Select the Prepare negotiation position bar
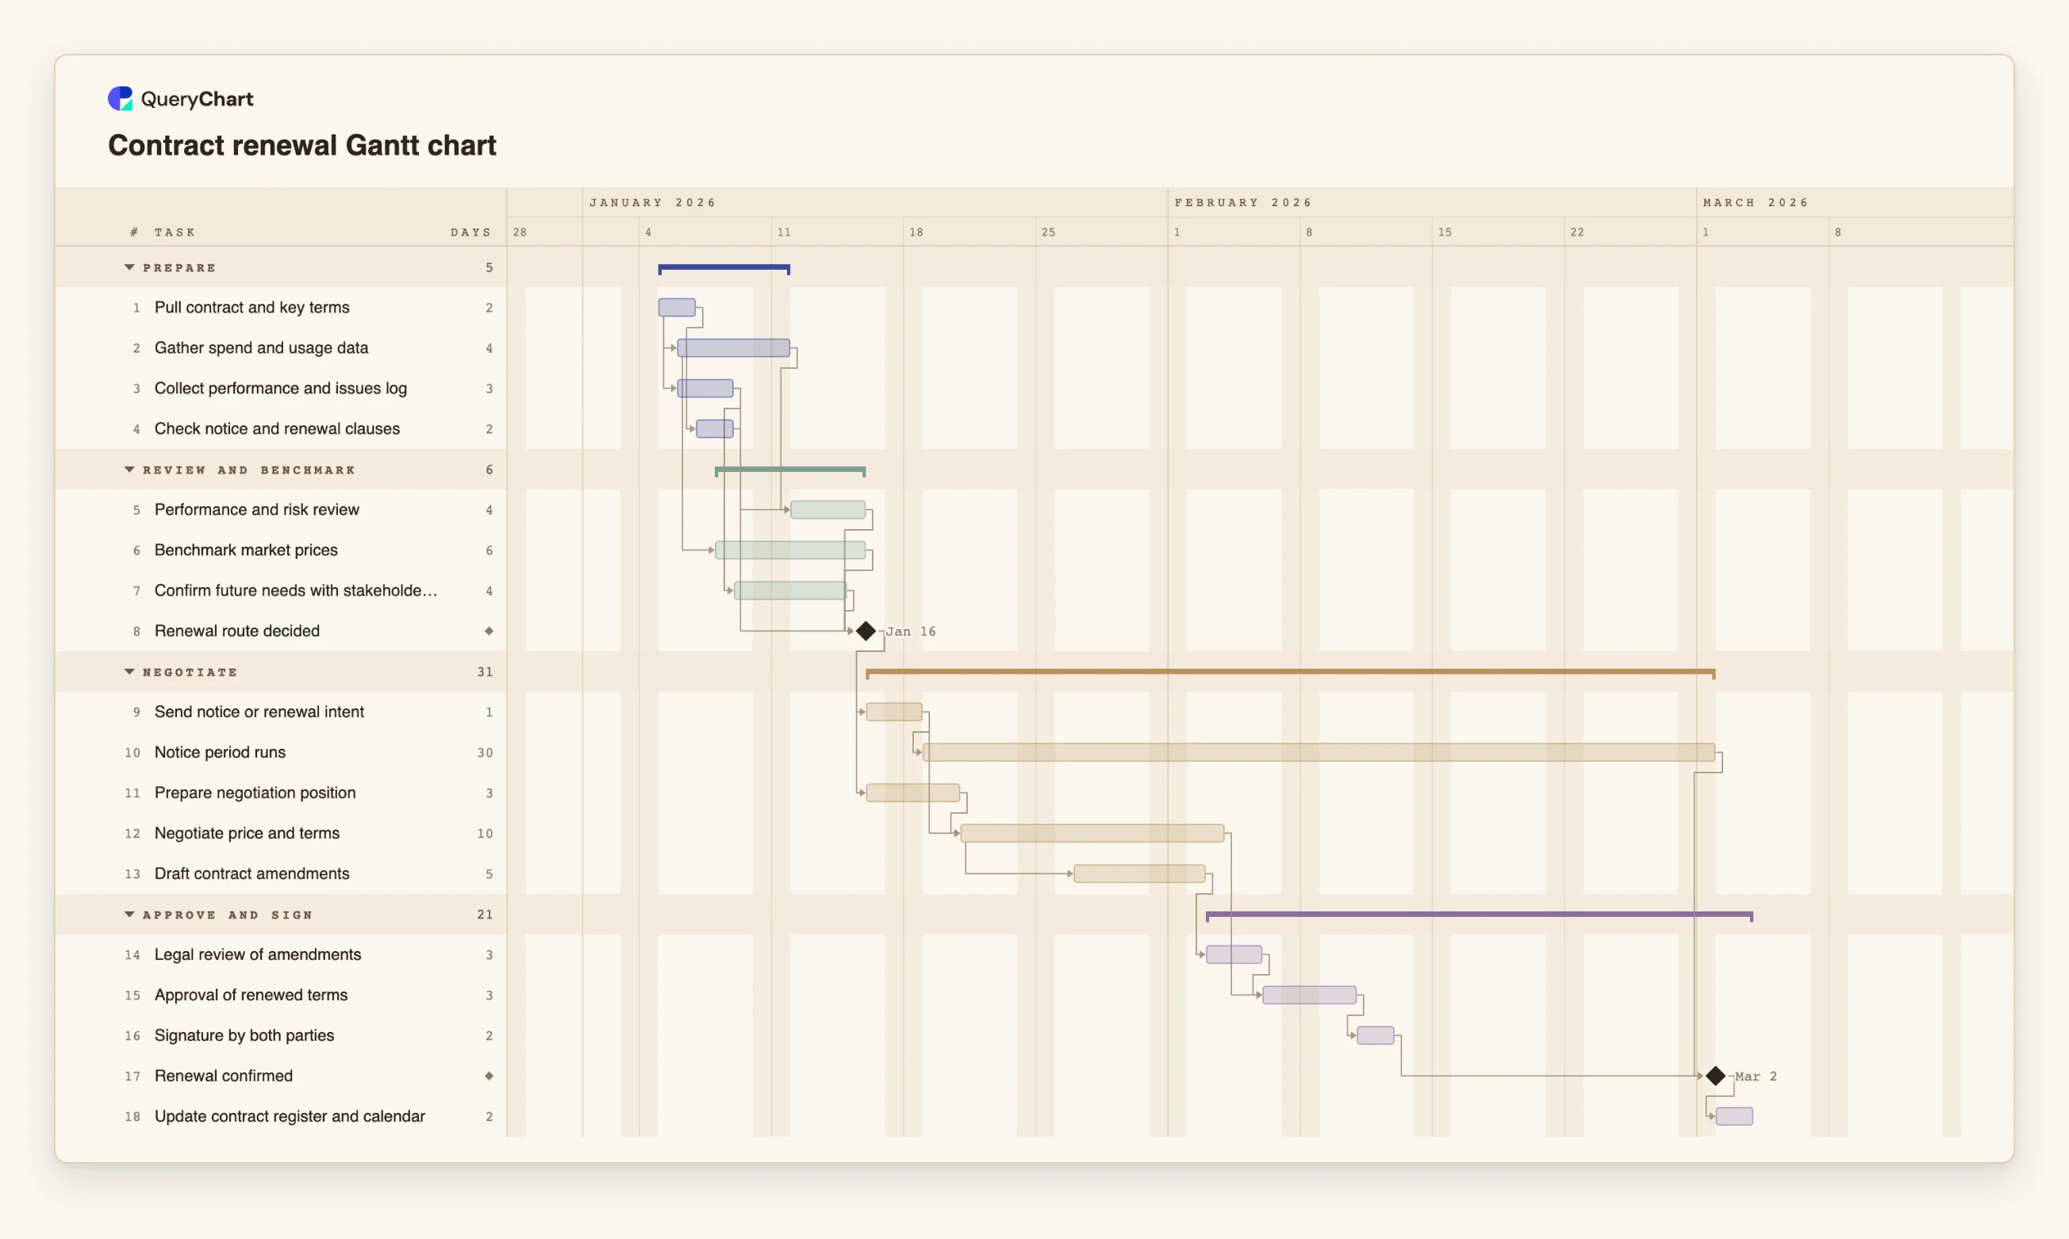This screenshot has height=1239, width=2069. click(x=912, y=792)
